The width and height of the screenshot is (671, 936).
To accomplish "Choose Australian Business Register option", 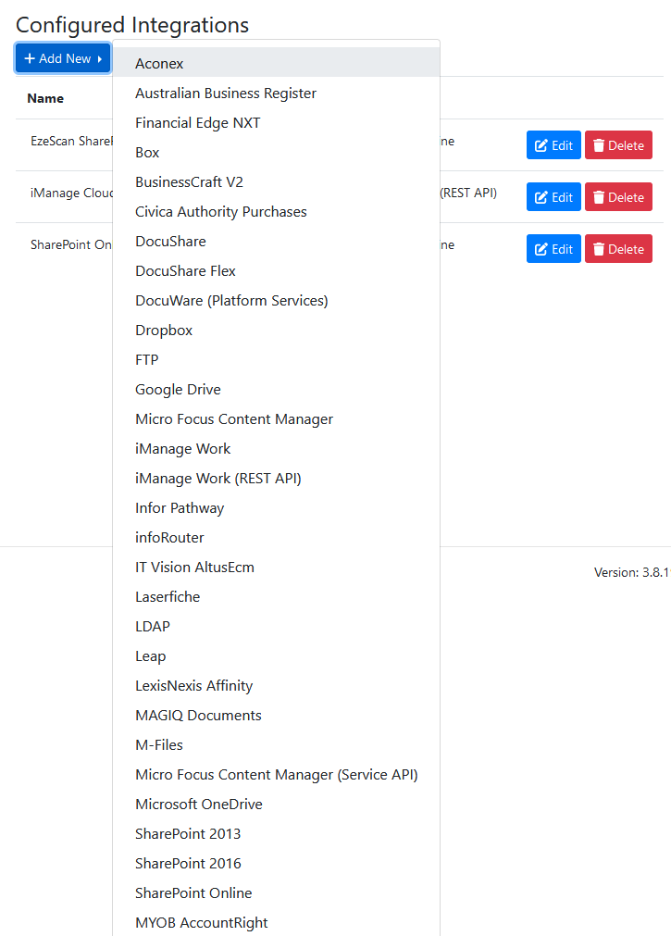I will (x=226, y=94).
